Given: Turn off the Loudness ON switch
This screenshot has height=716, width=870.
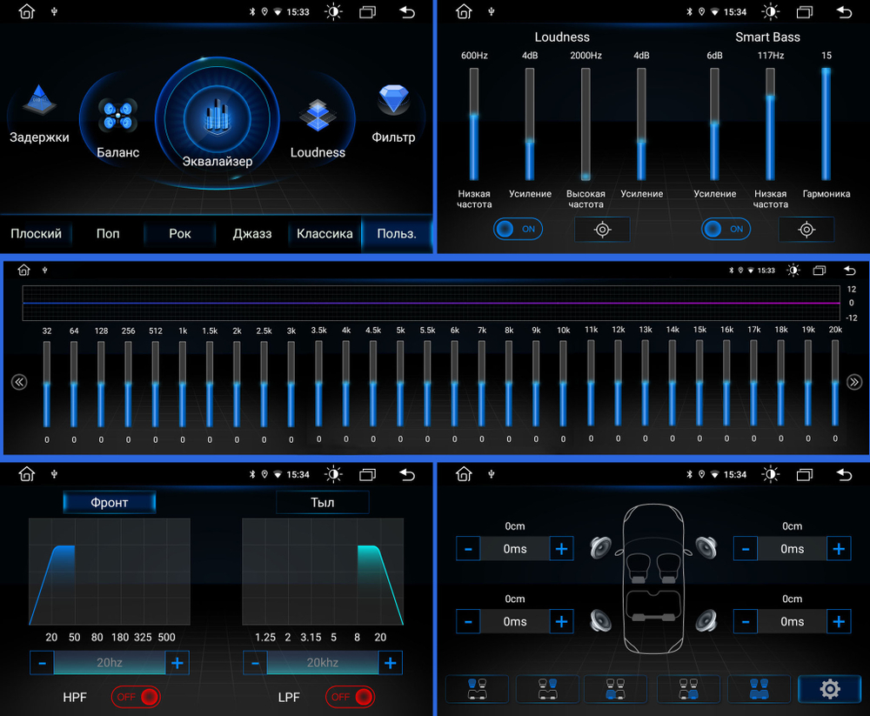Looking at the screenshot, I should point(518,230).
